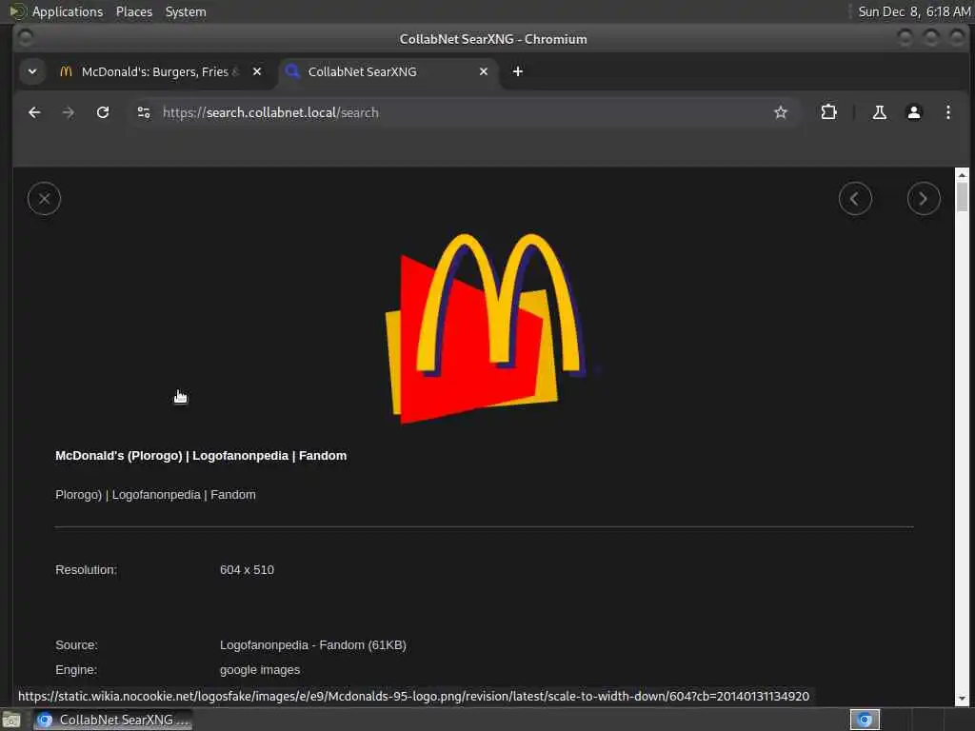The image size is (975, 731).
Task: Show the previous image result
Action: tap(855, 199)
